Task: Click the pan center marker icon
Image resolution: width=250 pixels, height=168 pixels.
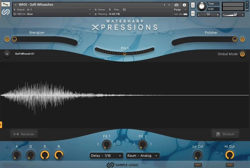Action: (208, 15)
